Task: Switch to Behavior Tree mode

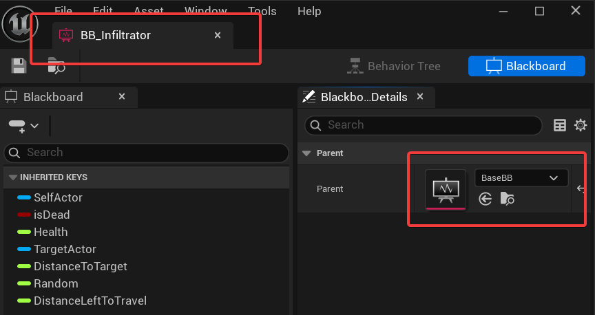Action: coord(394,66)
